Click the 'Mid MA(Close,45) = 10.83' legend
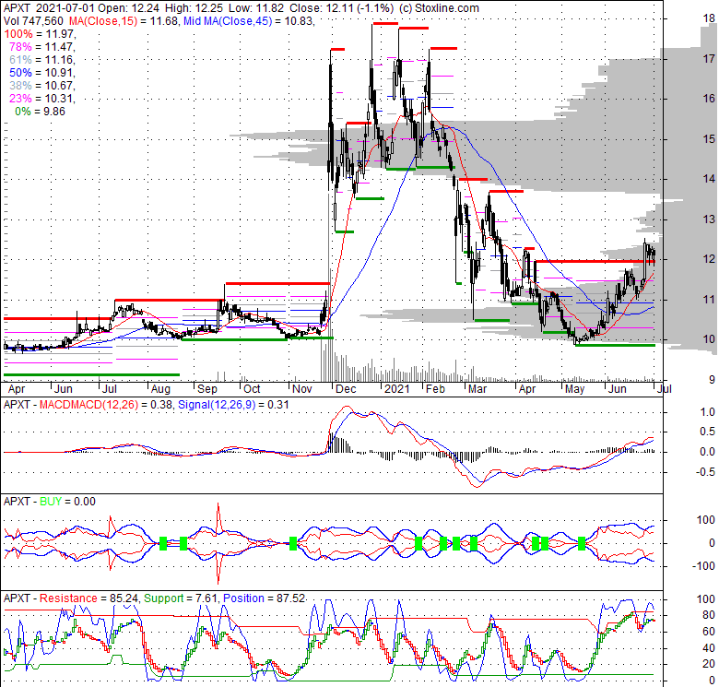The height and width of the screenshot is (687, 719). tap(249, 21)
